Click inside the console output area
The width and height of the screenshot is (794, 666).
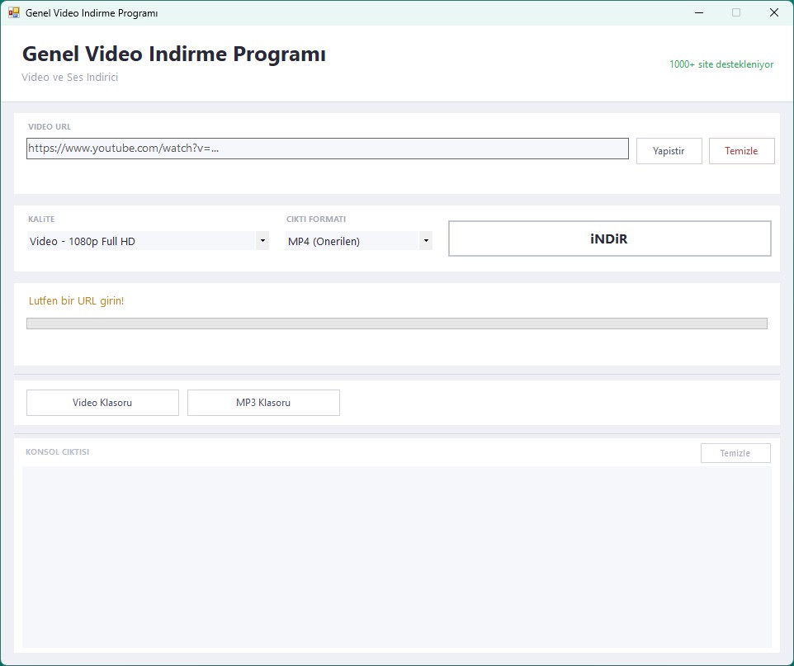[x=396, y=557]
